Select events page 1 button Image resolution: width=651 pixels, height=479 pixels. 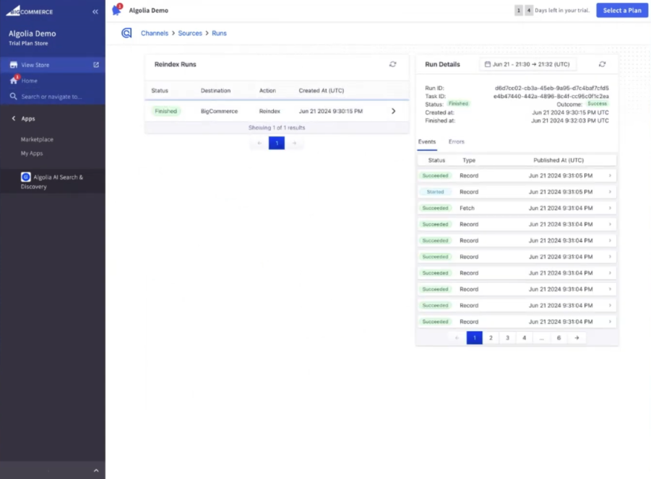click(475, 338)
